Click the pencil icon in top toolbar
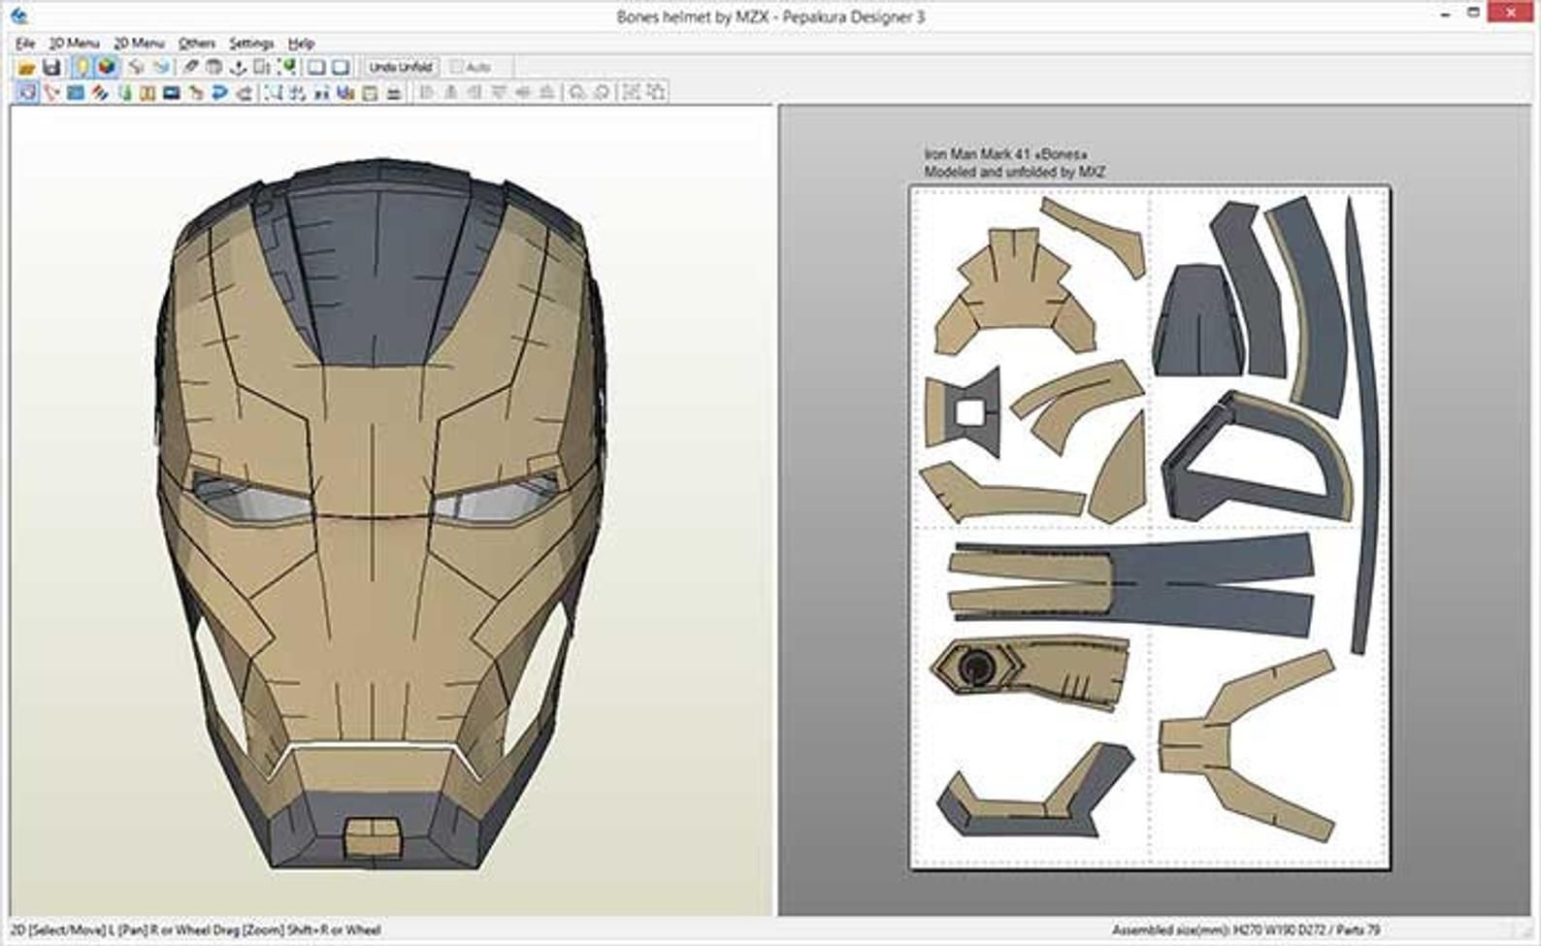The height and width of the screenshot is (946, 1541). (190, 67)
